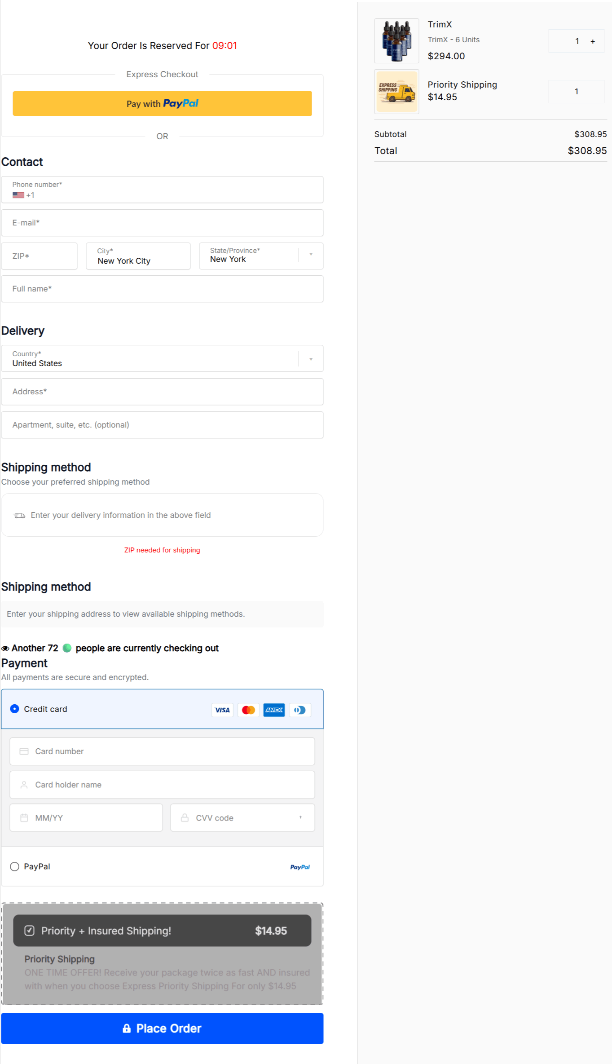Click the lock icon in CVV field
The image size is (612, 1064).
[185, 817]
